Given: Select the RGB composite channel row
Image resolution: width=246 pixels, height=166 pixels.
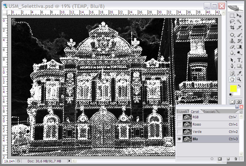Looking at the screenshot, I should (x=209, y=117).
